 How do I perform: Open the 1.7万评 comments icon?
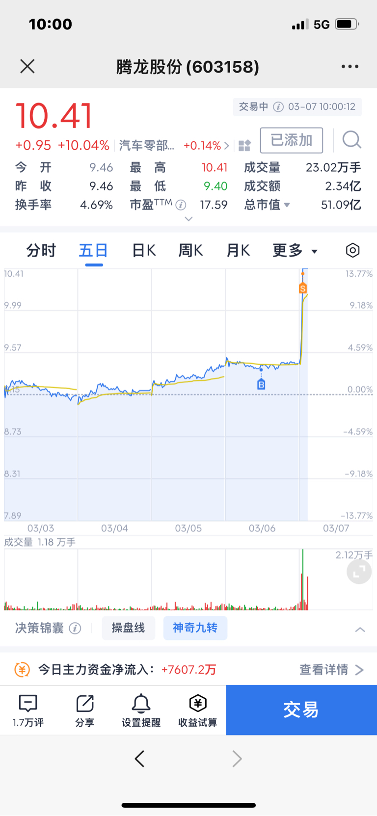(x=28, y=711)
